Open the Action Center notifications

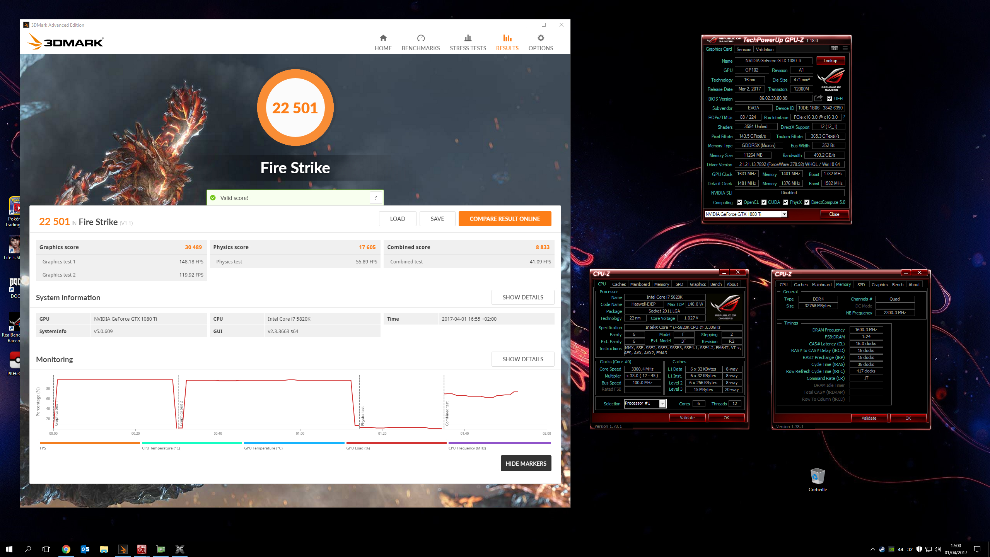coord(977,549)
